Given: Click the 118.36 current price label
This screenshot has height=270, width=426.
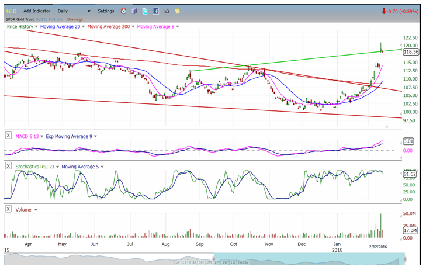Looking at the screenshot, I should (x=411, y=52).
